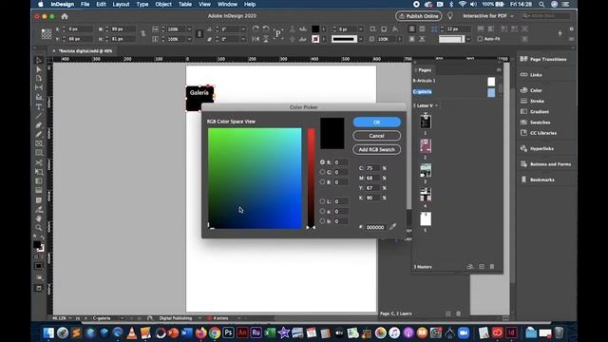Screen dimensions: 608x342
Task: Open the CC Libraries panel
Action: click(539, 133)
